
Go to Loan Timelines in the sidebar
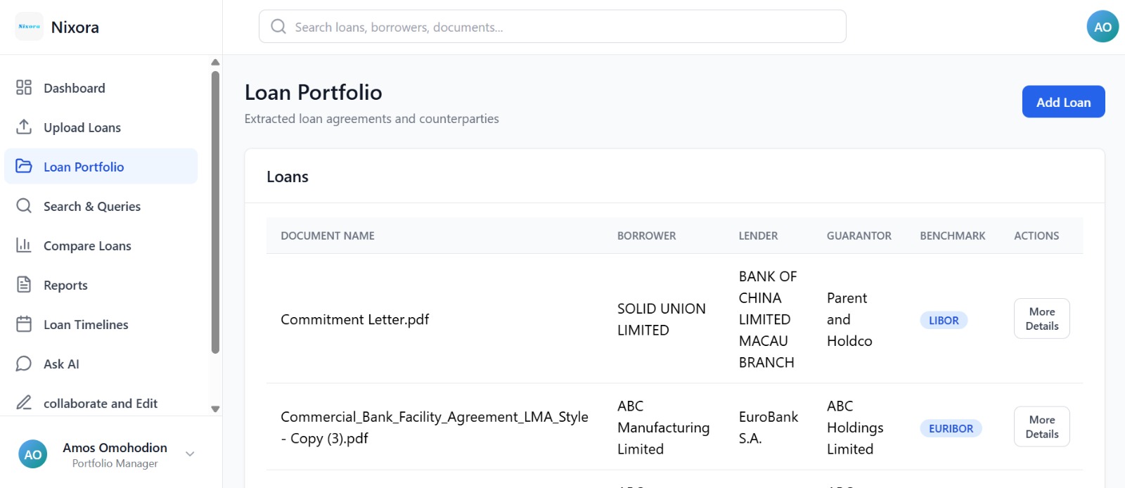pos(86,324)
